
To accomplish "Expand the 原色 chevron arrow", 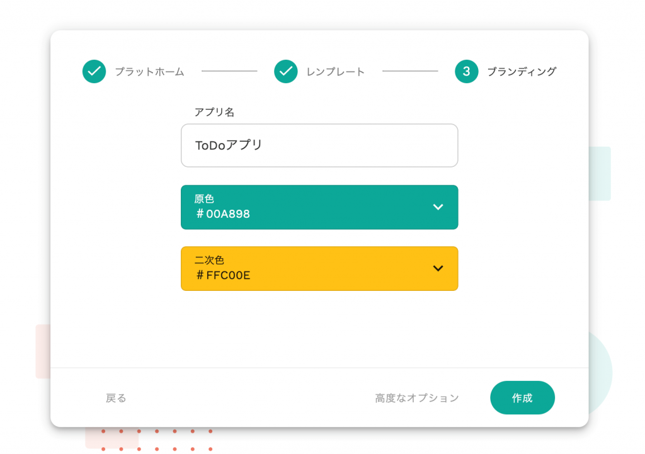I will [x=438, y=207].
